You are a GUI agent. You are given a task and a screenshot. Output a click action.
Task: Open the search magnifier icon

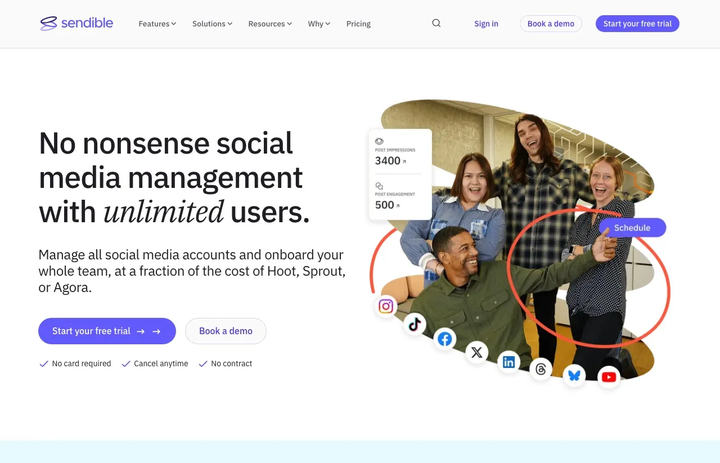click(x=436, y=23)
